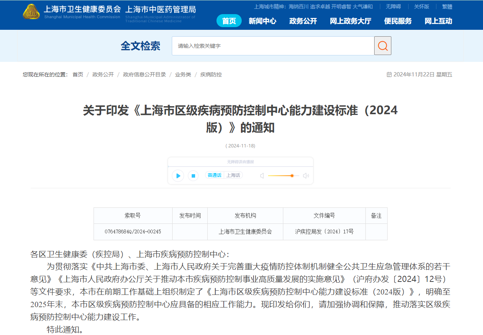Go to 政务公开 in the breadcrumb
The height and width of the screenshot is (335, 483).
[103, 74]
